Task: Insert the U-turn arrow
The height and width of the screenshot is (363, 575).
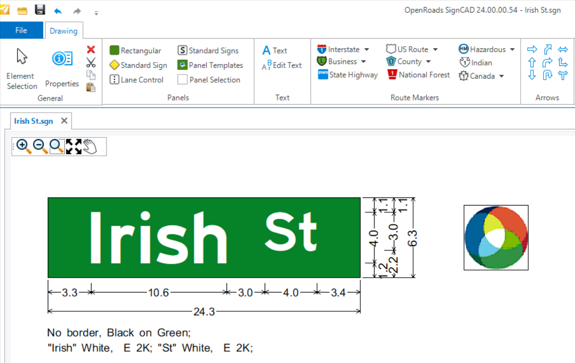Action: pyautogui.click(x=548, y=75)
